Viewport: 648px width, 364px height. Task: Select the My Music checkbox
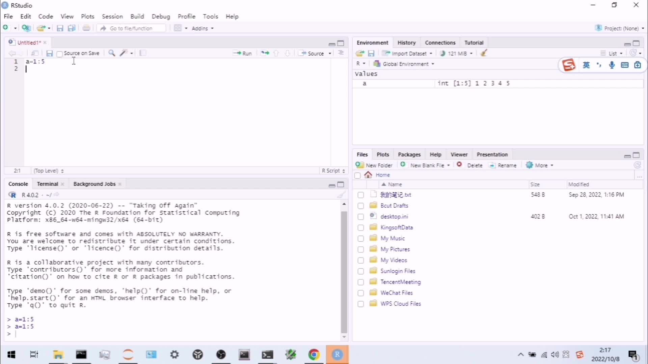click(361, 238)
